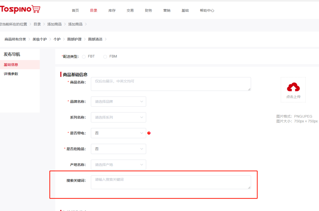Select the FBM shipping type radio button
The height and width of the screenshot is (211, 319).
(x=105, y=56)
